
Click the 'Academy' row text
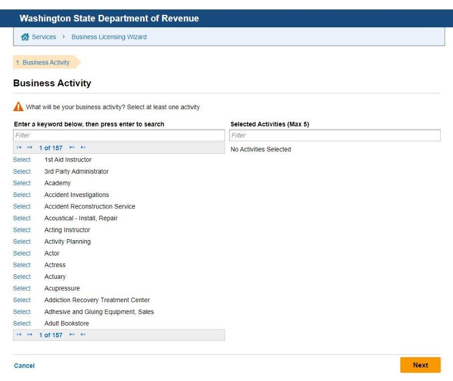click(x=58, y=183)
